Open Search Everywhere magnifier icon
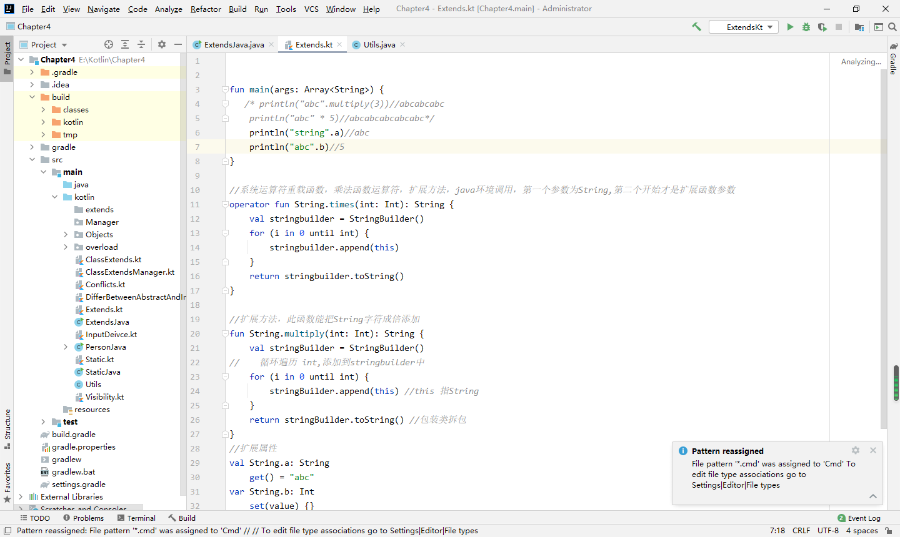900x537 pixels. click(892, 27)
